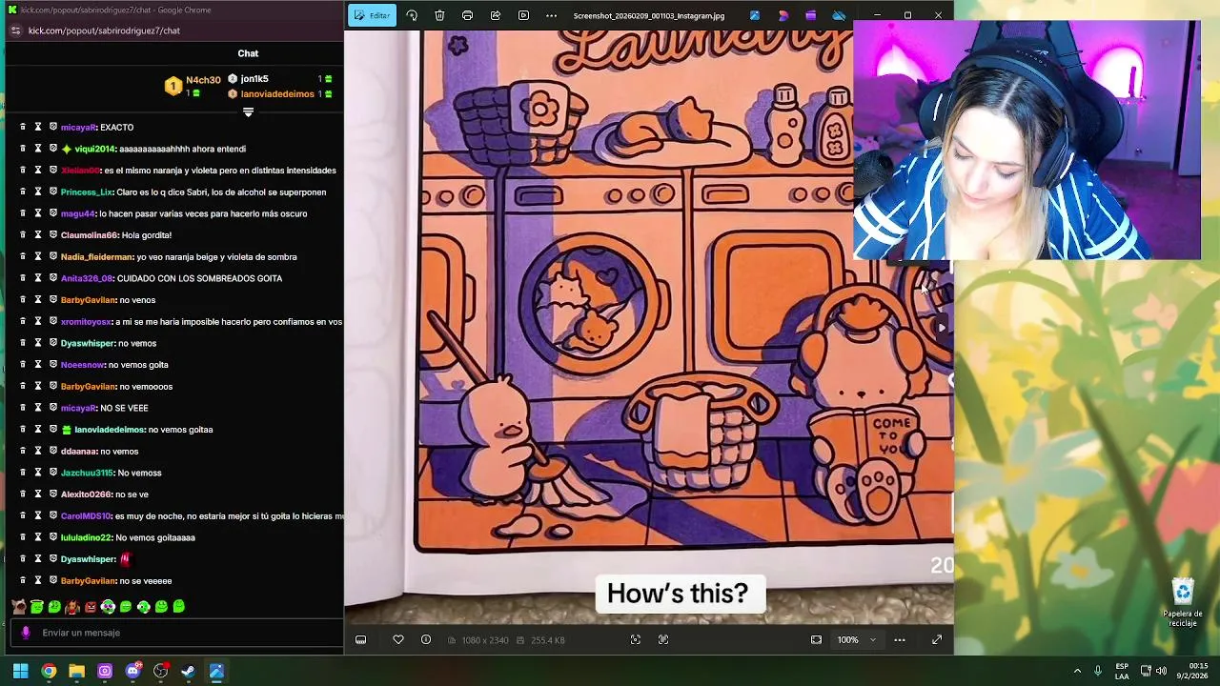Enter fullscreen with the expand arrows icon
The height and width of the screenshot is (686, 1220).
coord(937,639)
